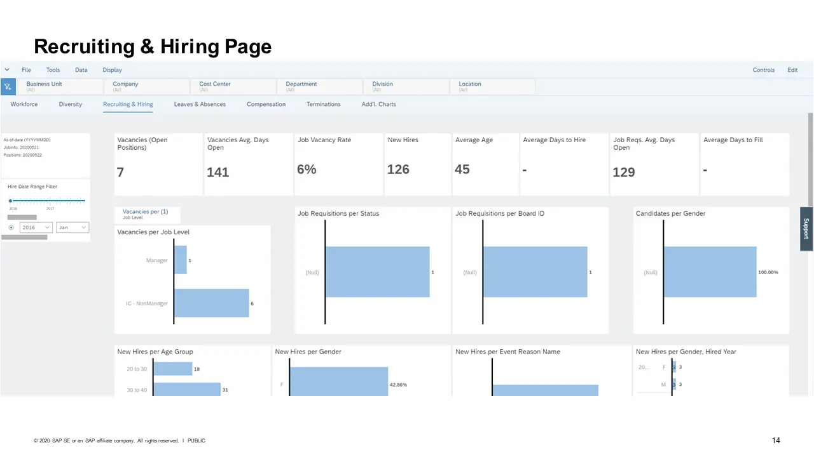Image resolution: width=814 pixels, height=457 pixels.
Task: Open the File menu
Action: [26, 70]
